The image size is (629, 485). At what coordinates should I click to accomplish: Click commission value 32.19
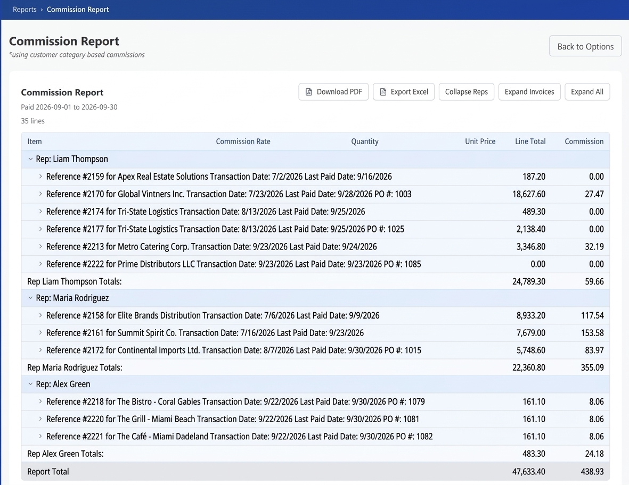(x=594, y=246)
